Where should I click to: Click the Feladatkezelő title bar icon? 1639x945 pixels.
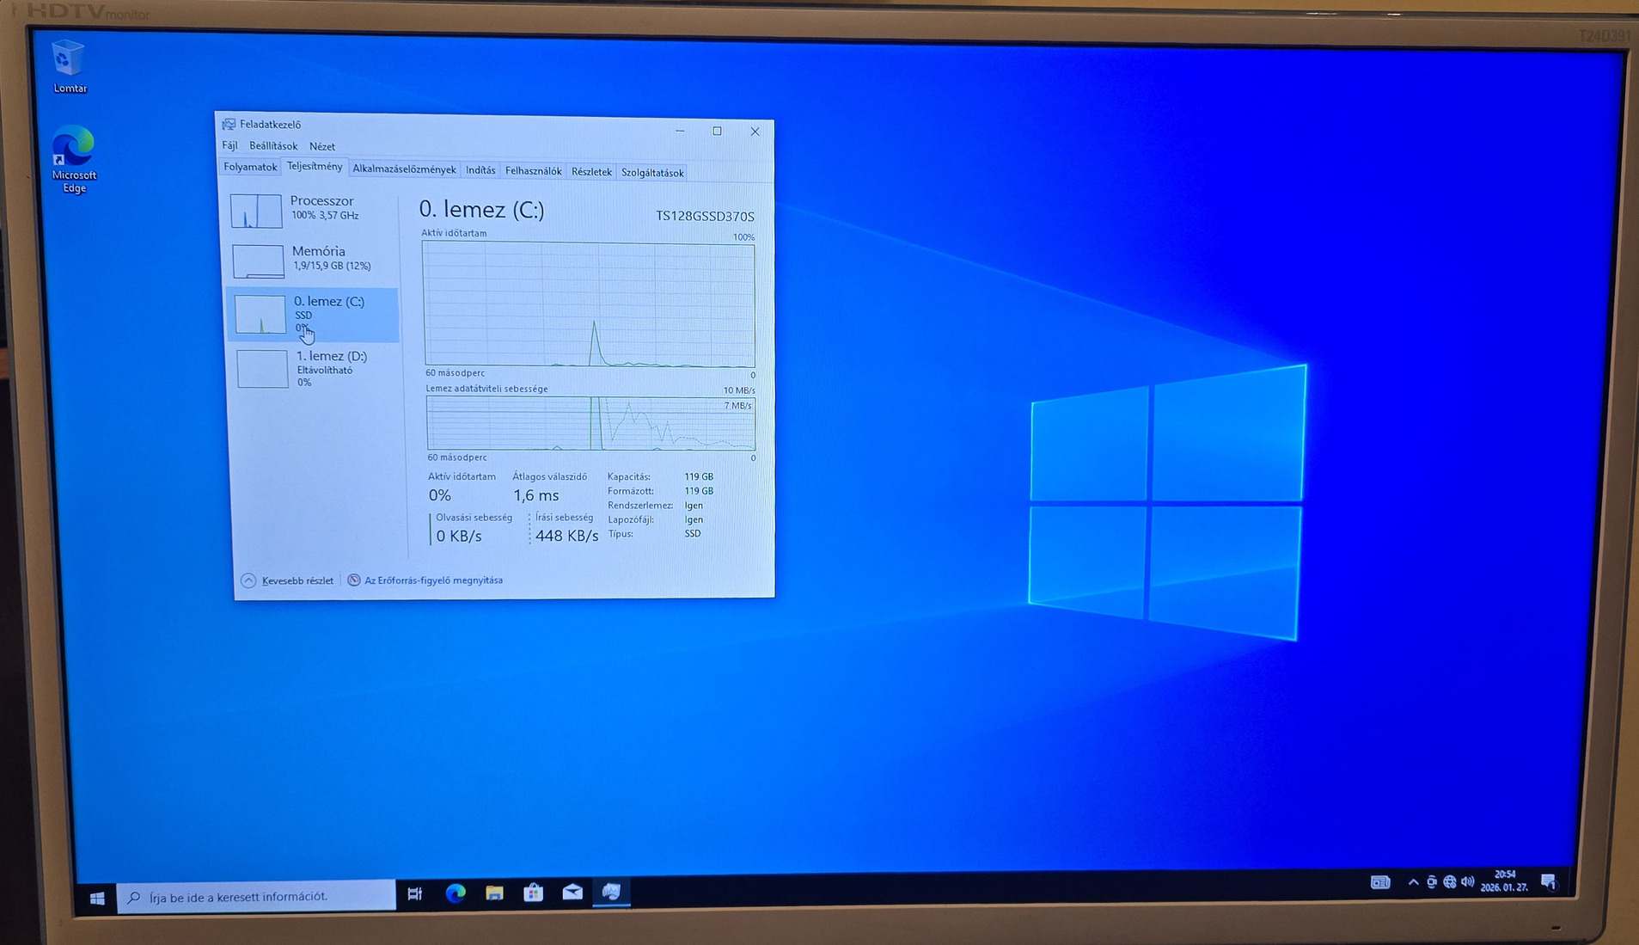229,125
